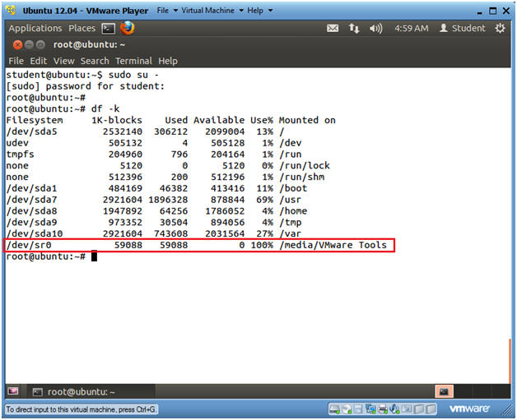Open the VMware Player Help dropdown

click(x=260, y=11)
